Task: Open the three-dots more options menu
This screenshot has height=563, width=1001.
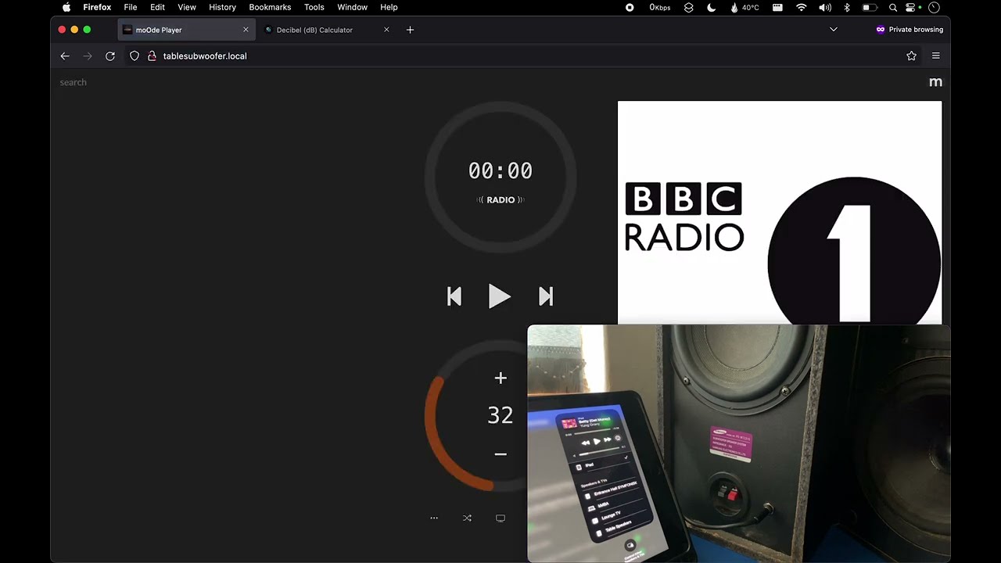Action: (434, 518)
